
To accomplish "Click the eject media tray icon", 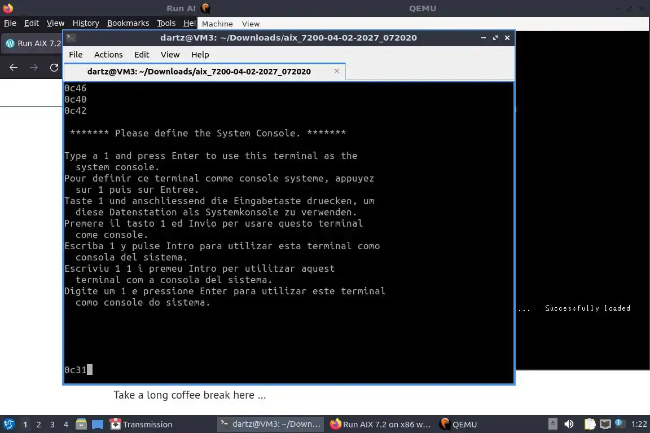I will (x=552, y=424).
